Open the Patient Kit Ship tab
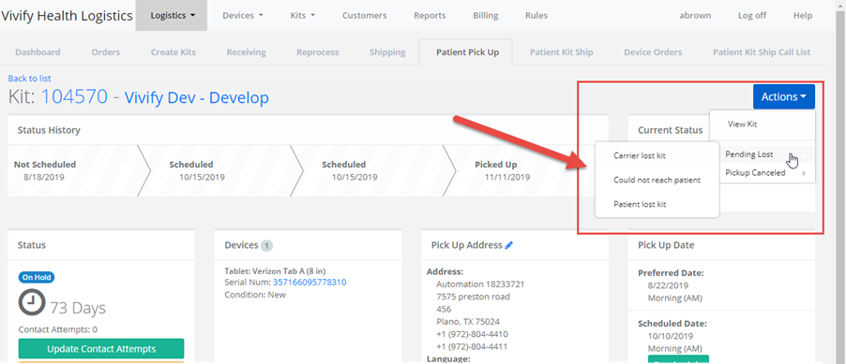The width and height of the screenshot is (846, 364). click(561, 52)
